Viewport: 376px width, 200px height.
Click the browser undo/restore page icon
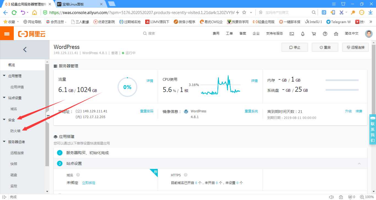[x=23, y=13]
